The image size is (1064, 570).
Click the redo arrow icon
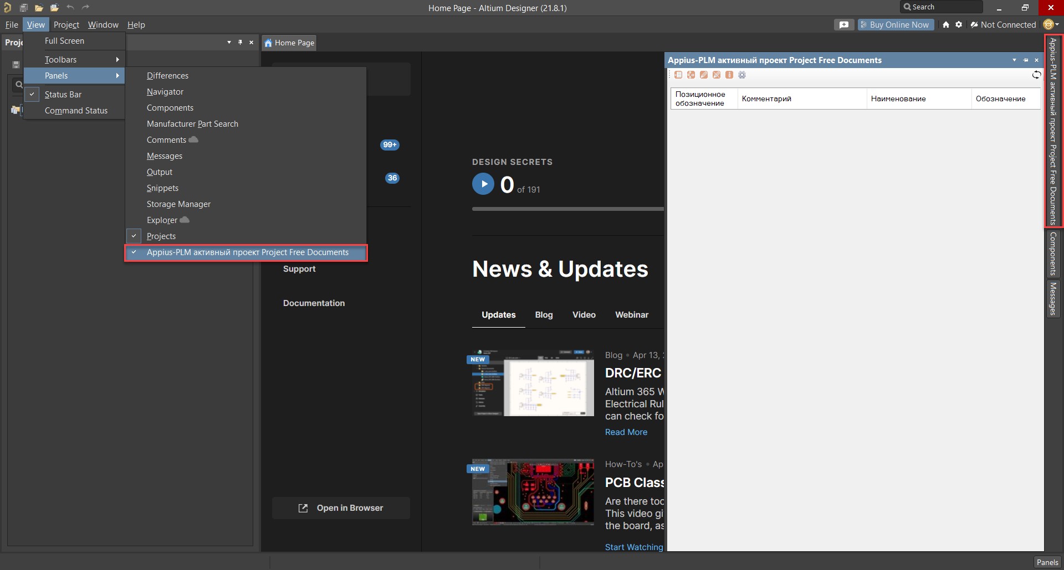(85, 8)
